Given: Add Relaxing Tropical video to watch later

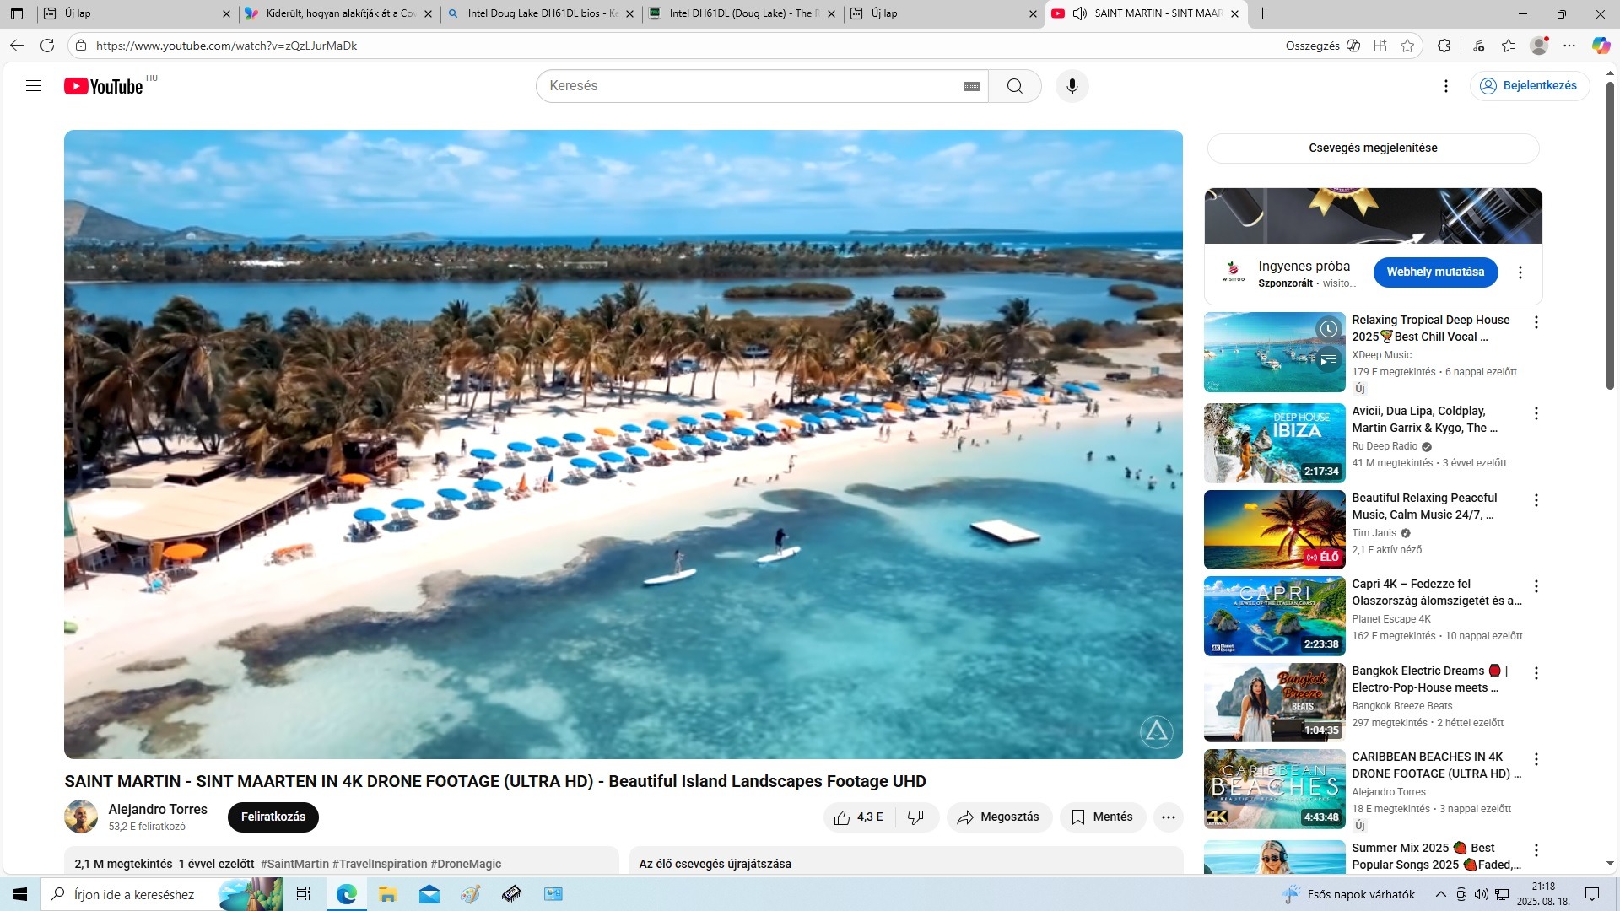Looking at the screenshot, I should click(x=1328, y=329).
